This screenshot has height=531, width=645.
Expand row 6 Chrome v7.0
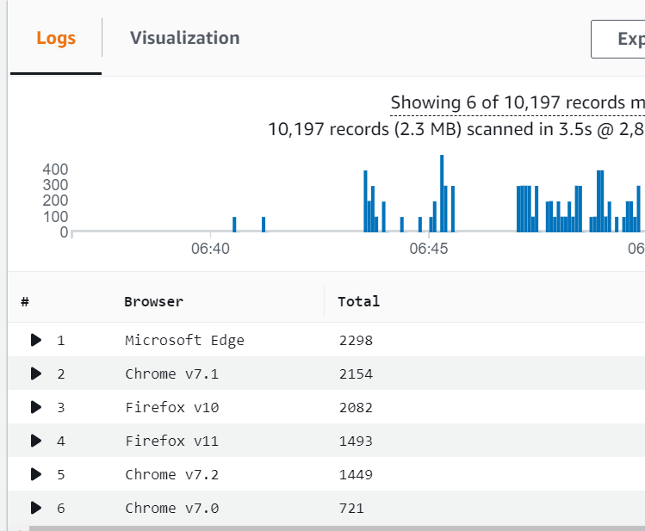[36, 508]
